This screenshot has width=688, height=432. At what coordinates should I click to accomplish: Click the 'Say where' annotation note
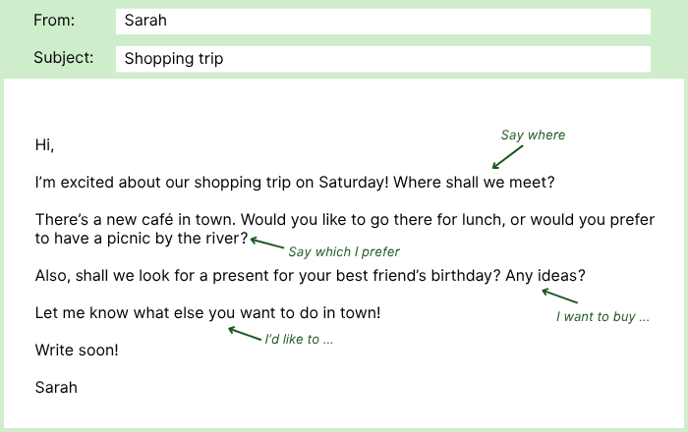[x=533, y=135]
